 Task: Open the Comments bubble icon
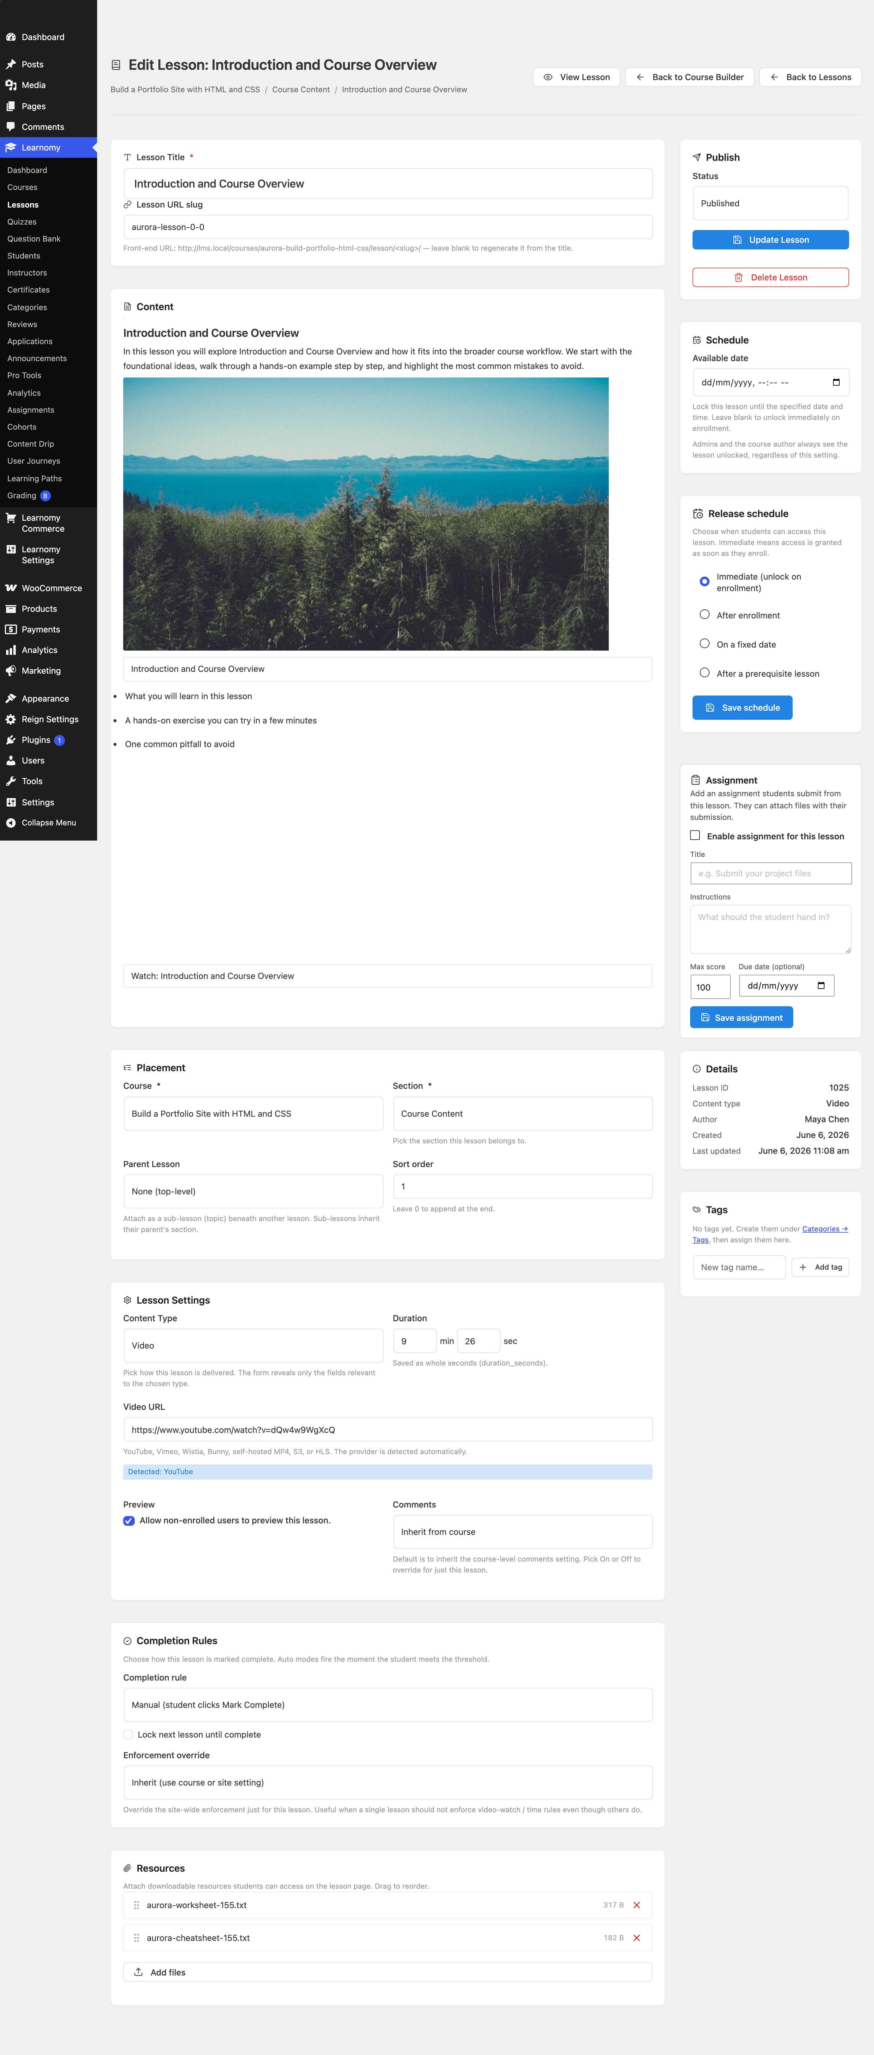coord(11,127)
